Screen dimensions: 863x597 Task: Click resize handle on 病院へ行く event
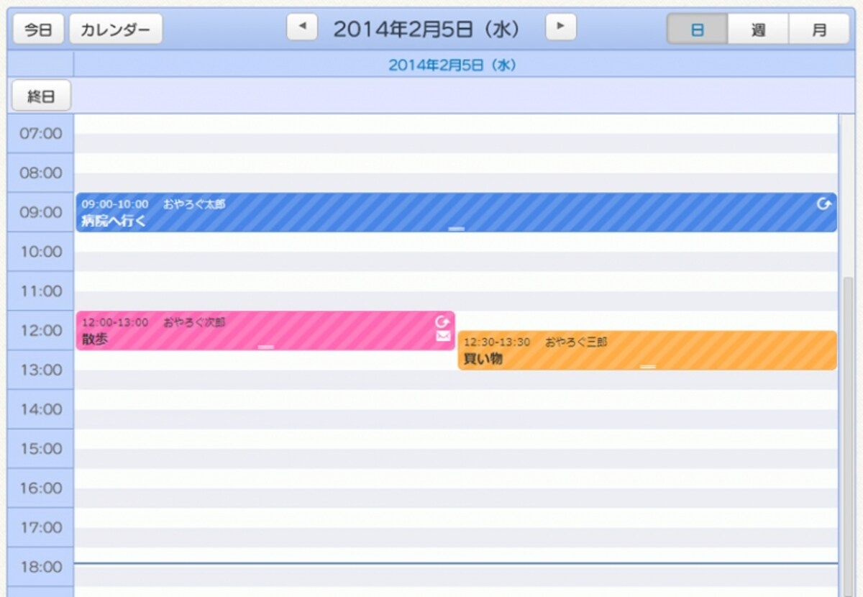click(x=456, y=228)
